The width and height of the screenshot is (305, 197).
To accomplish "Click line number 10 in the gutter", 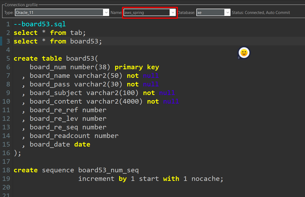I will (x=6, y=101).
